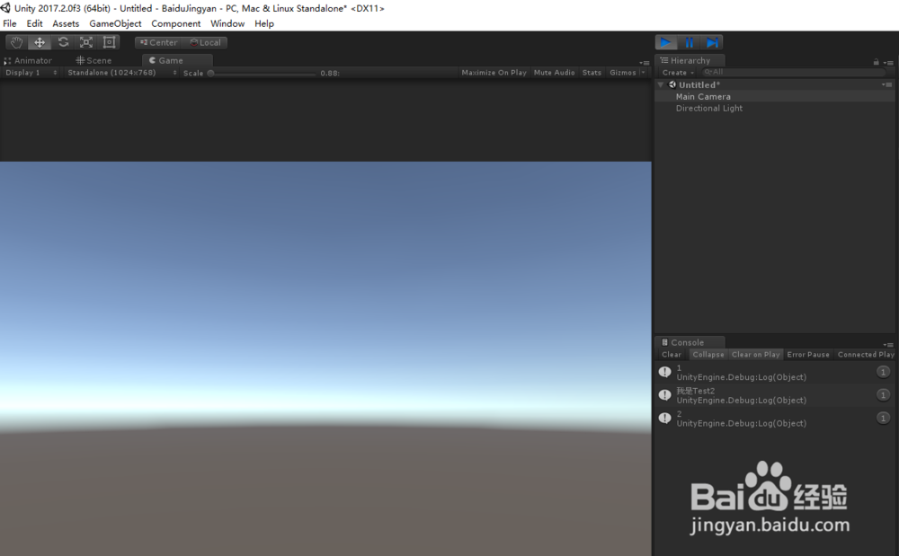The width and height of the screenshot is (899, 556).
Task: Open the Hierarchy Create dropdown
Action: pos(678,73)
